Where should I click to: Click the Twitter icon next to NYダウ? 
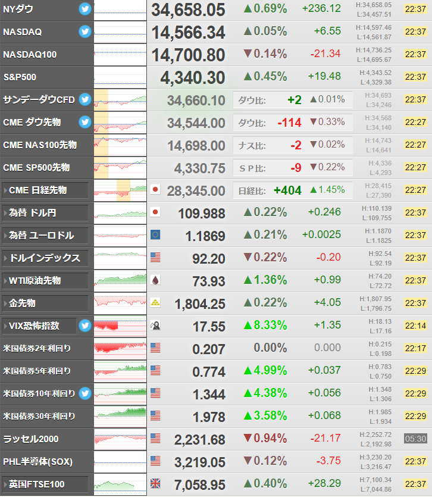coord(85,9)
